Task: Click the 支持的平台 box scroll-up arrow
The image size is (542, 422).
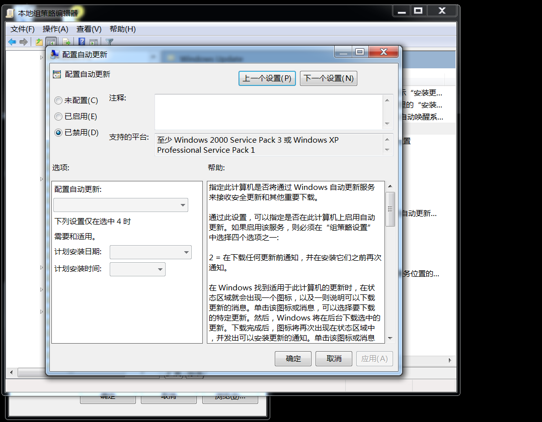Action: click(x=387, y=139)
